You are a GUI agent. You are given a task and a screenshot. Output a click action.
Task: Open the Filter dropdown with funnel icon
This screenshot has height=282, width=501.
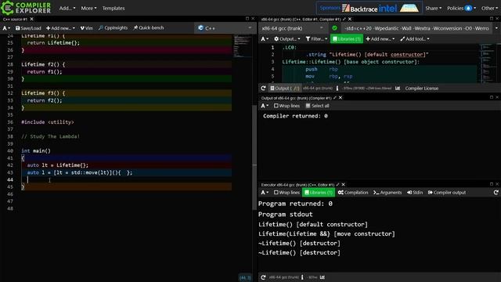pos(316,39)
